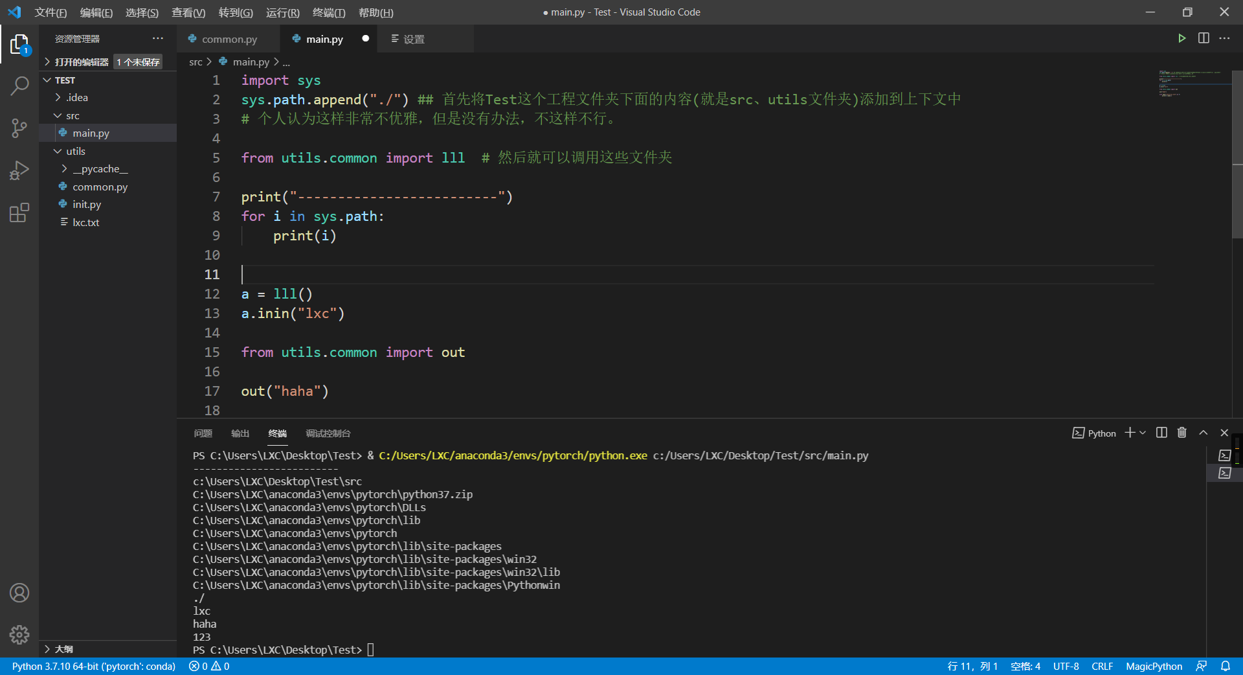Collapse the src folder
Viewport: 1243px width, 675px height.
click(x=107, y=115)
